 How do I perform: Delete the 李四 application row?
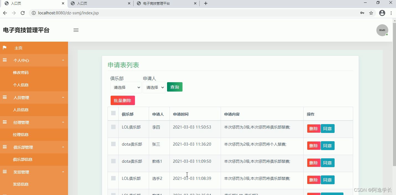314,129
